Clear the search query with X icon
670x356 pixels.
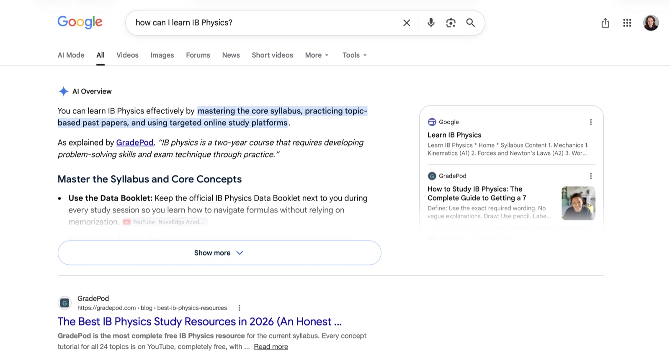tap(407, 23)
